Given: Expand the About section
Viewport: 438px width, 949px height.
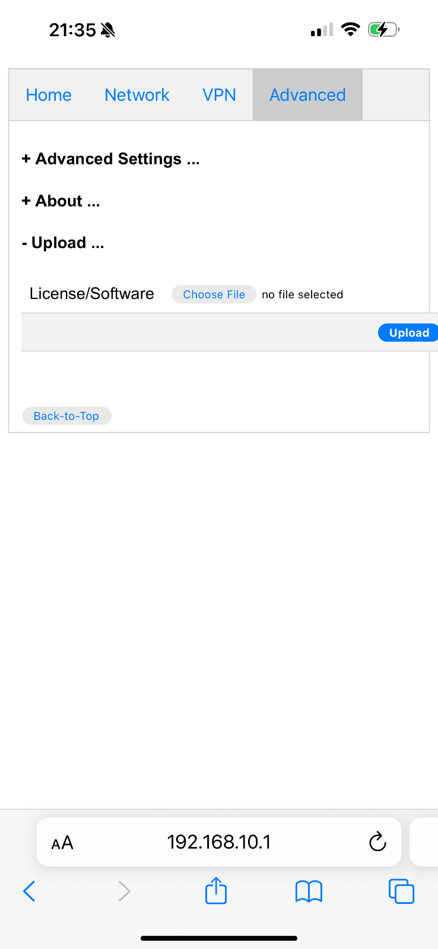Looking at the screenshot, I should [61, 201].
